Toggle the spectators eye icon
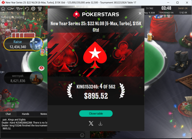This screenshot has width=192, height=139. pyautogui.click(x=3, y=21)
